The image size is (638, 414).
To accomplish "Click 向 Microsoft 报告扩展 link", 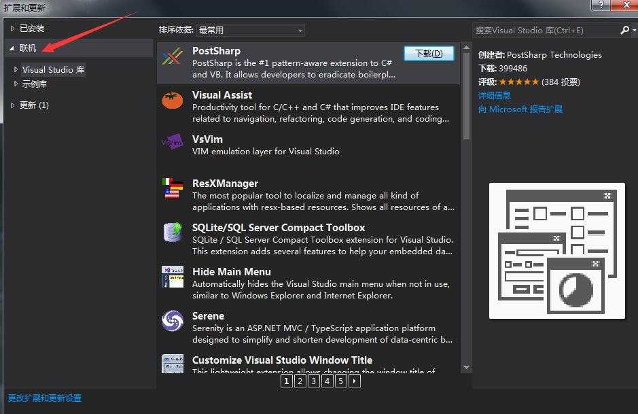I will pyautogui.click(x=520, y=109).
